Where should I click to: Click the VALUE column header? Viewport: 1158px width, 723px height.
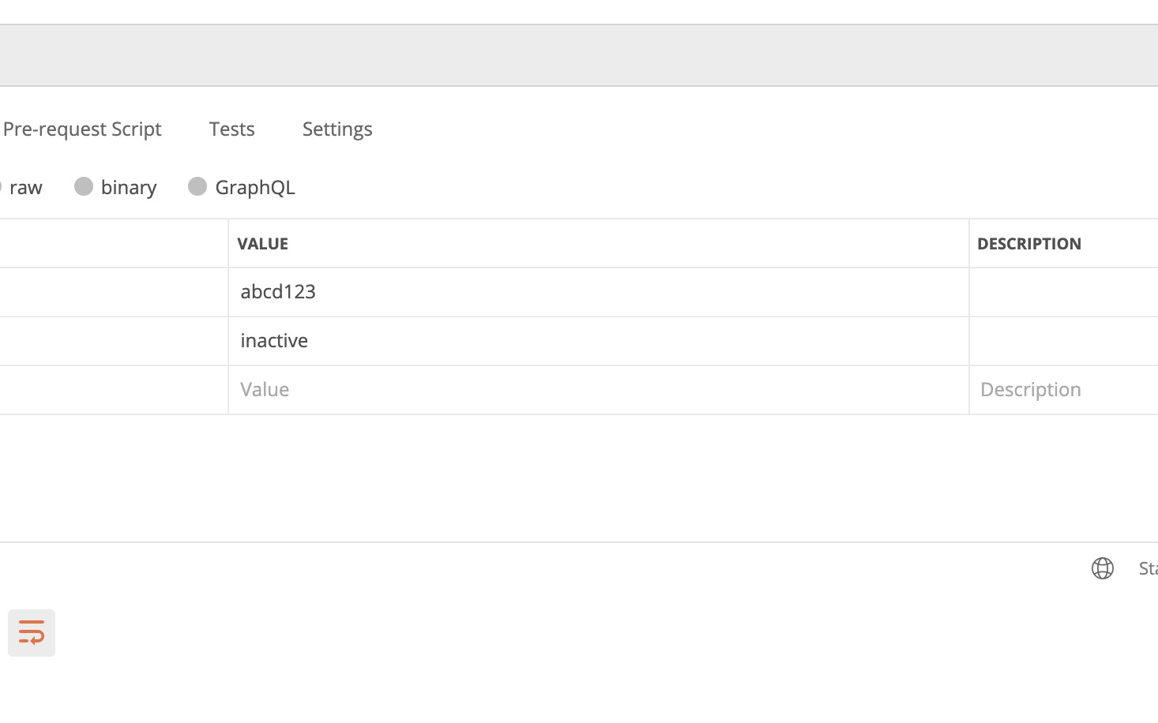[262, 243]
